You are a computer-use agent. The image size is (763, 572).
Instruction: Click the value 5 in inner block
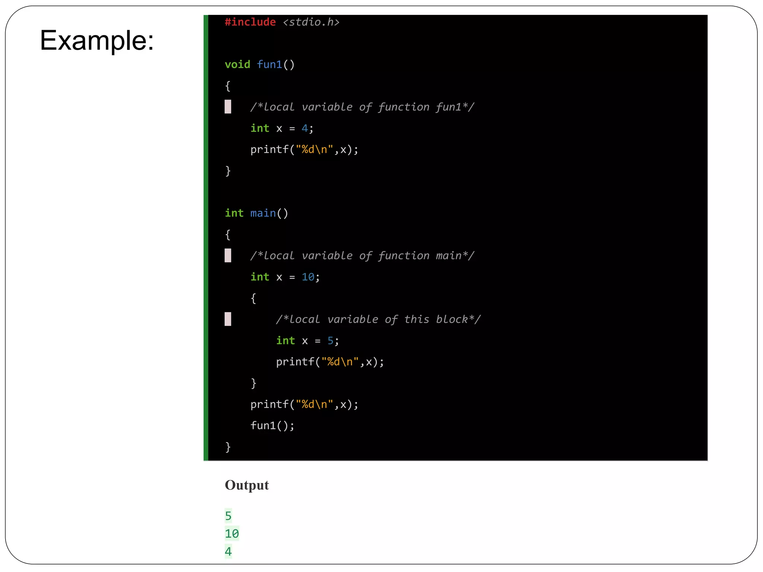(330, 341)
